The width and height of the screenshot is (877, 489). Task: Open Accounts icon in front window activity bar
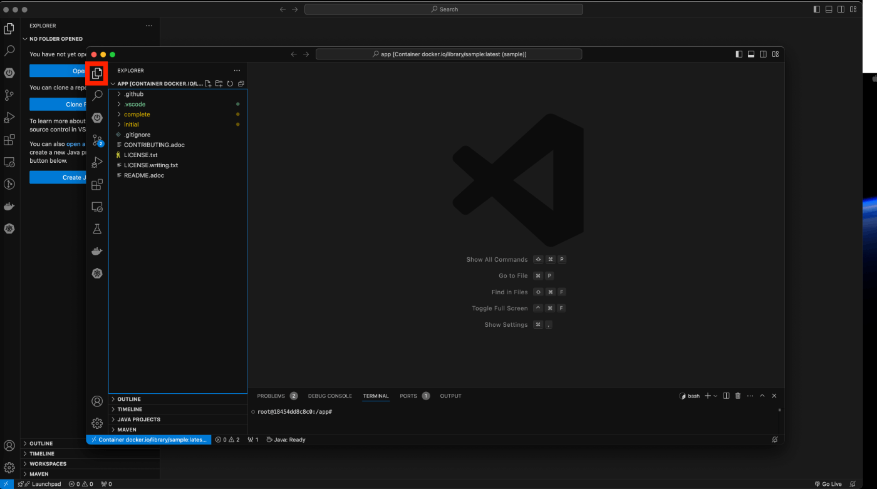97,401
